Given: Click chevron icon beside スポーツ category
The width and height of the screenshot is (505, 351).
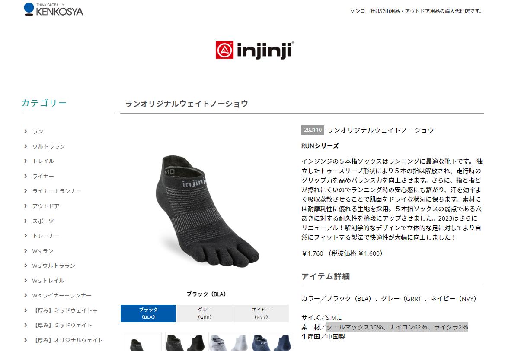Looking at the screenshot, I should (26, 221).
